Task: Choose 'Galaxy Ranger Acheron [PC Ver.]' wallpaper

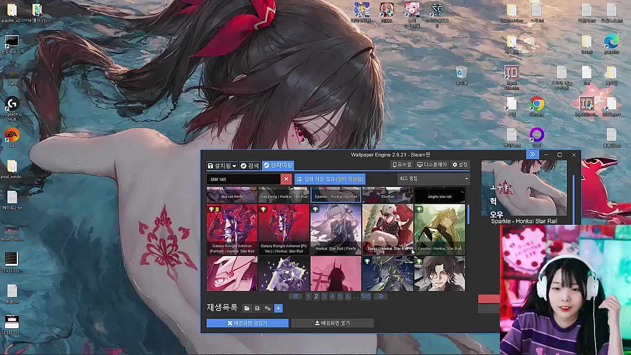Action: 284,229
